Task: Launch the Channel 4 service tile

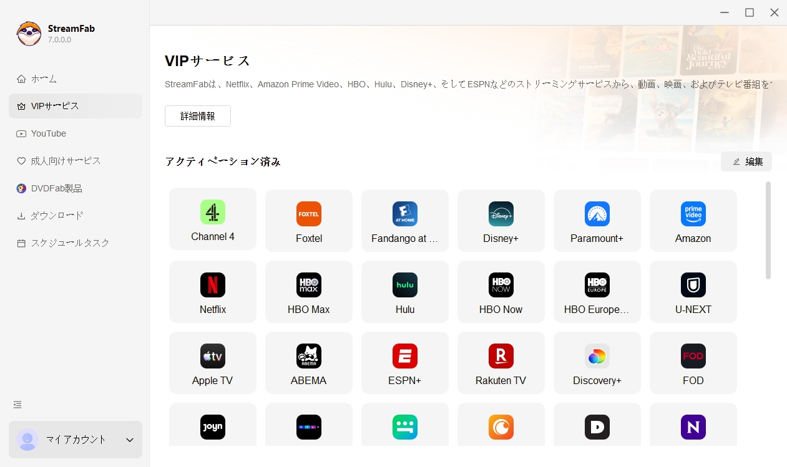Action: [212, 218]
